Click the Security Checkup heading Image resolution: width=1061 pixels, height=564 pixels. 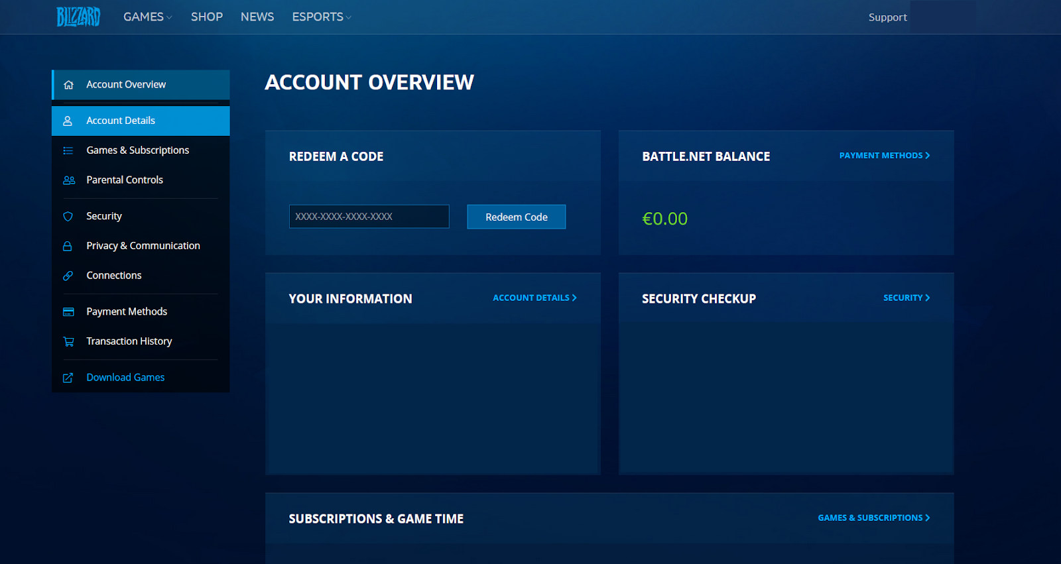[699, 299]
